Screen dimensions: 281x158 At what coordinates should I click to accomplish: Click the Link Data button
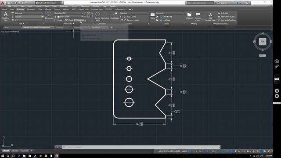pyautogui.click(x=165, y=20)
